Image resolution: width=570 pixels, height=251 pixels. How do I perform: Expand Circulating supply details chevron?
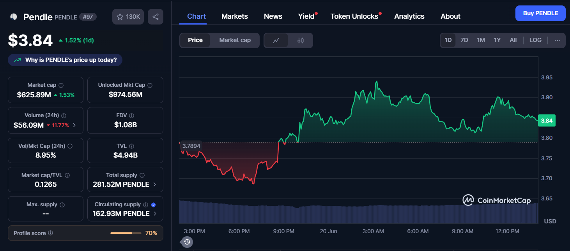pos(155,214)
